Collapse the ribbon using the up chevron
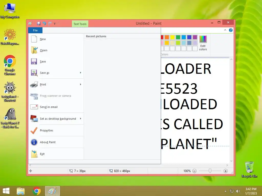 pos(225,30)
